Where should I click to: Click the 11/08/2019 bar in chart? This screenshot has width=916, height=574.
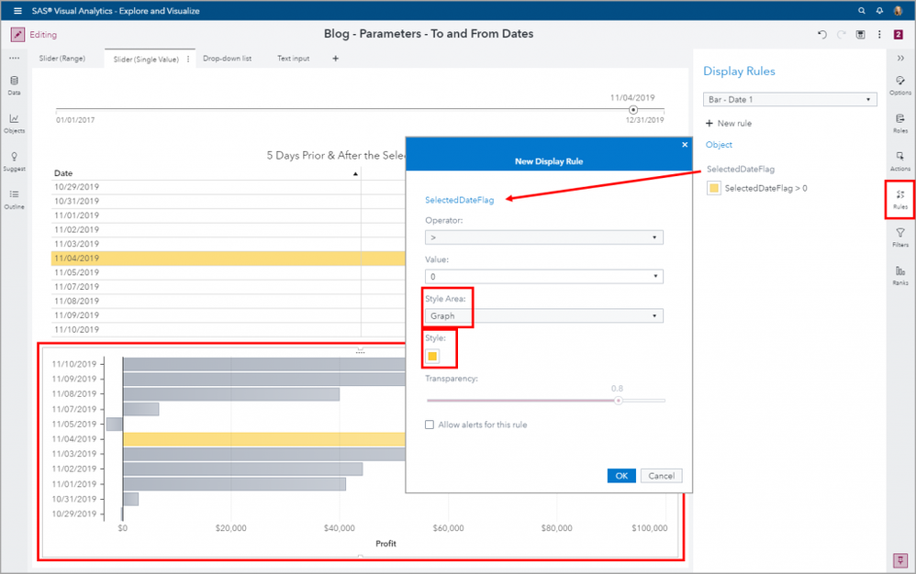(231, 394)
